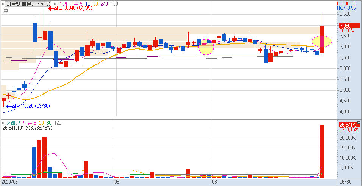Toggle the square marker before 종가 단순
This screenshot has width=362, height=186.
tap(55, 4)
